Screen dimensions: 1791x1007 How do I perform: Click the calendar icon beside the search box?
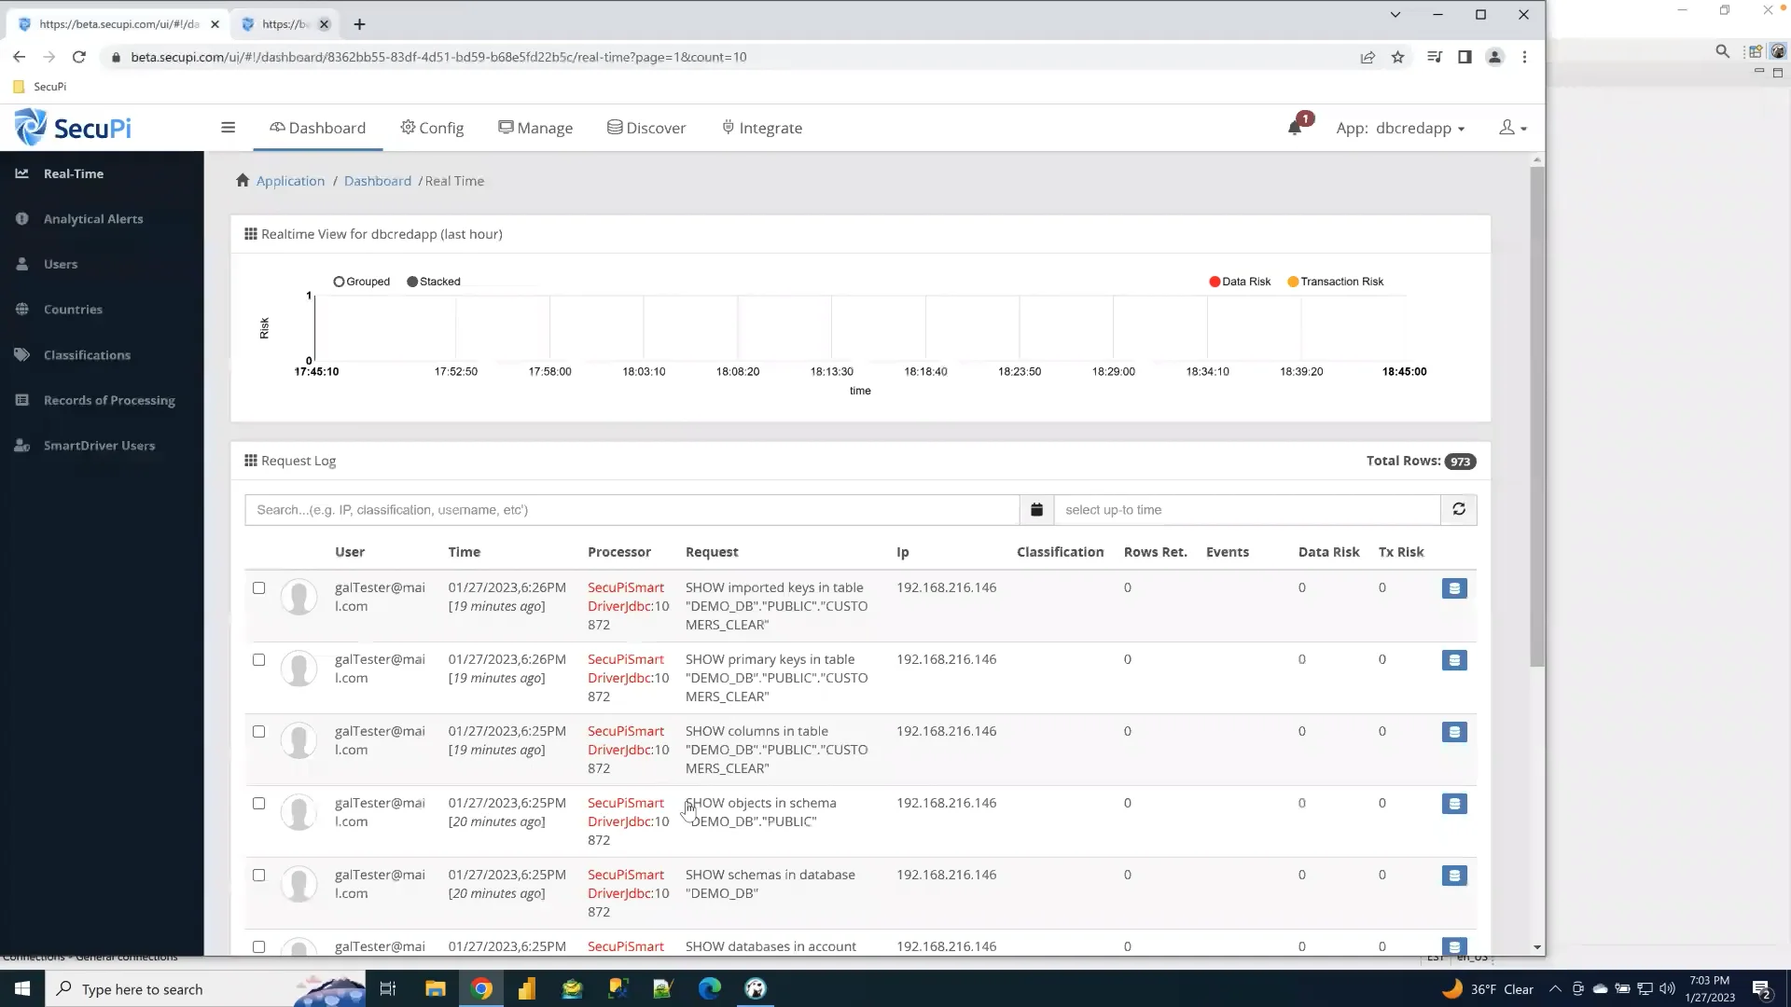(1035, 509)
